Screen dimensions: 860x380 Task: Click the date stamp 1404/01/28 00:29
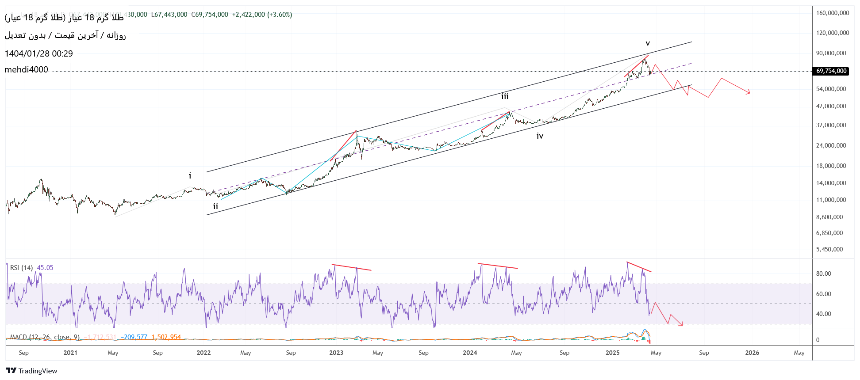tap(39, 54)
